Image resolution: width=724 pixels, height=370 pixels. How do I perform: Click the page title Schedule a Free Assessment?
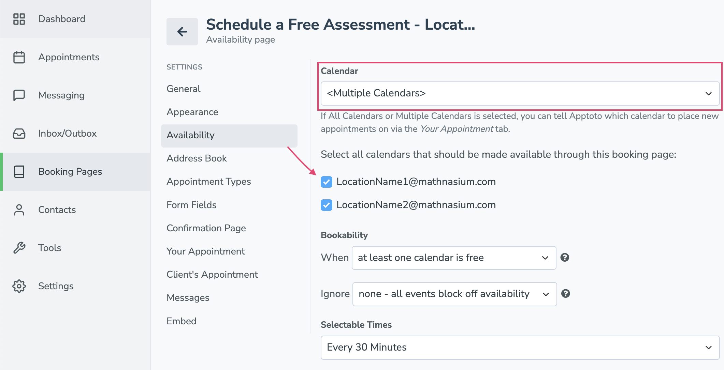click(341, 25)
